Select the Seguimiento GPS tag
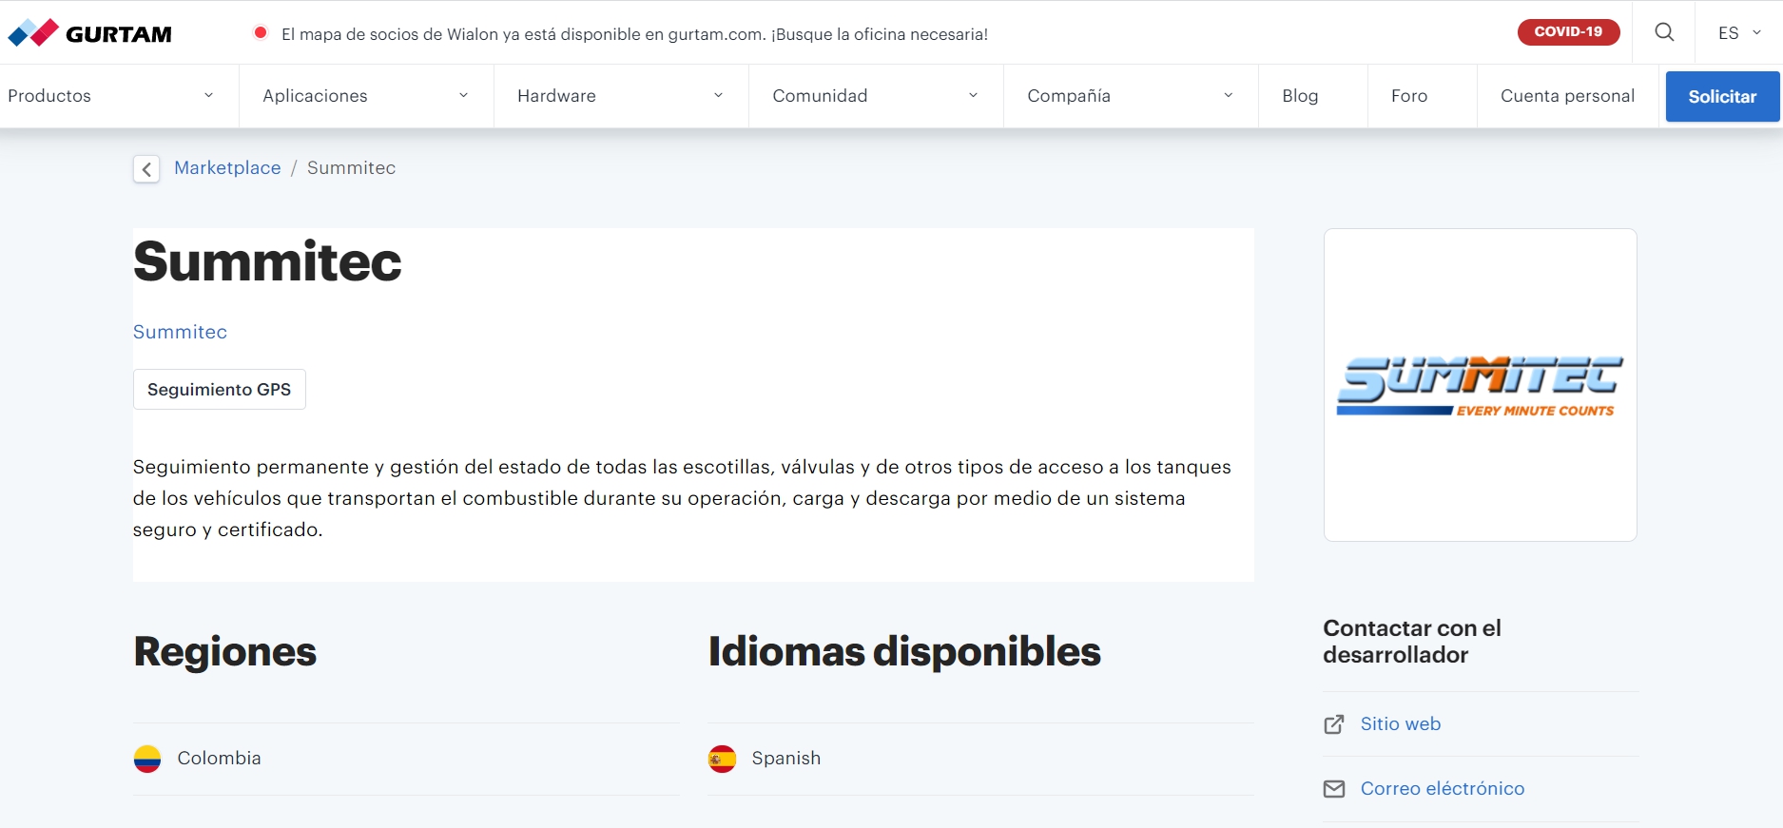This screenshot has height=828, width=1783. [x=219, y=390]
